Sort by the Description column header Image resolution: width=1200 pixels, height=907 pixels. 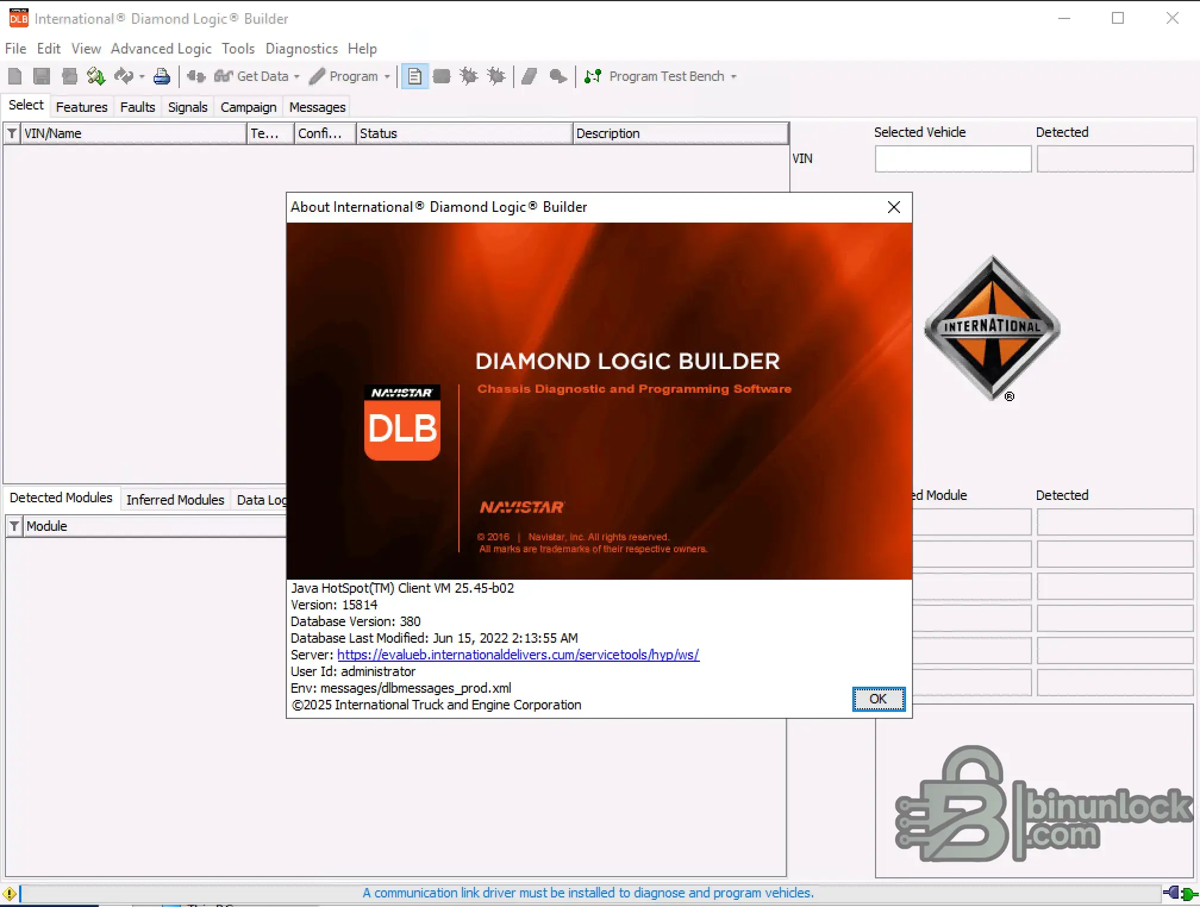[681, 133]
